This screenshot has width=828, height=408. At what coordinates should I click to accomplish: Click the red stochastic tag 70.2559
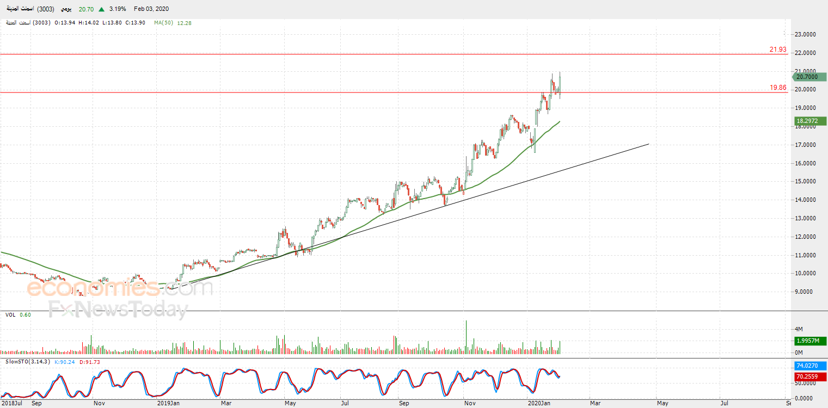point(810,376)
